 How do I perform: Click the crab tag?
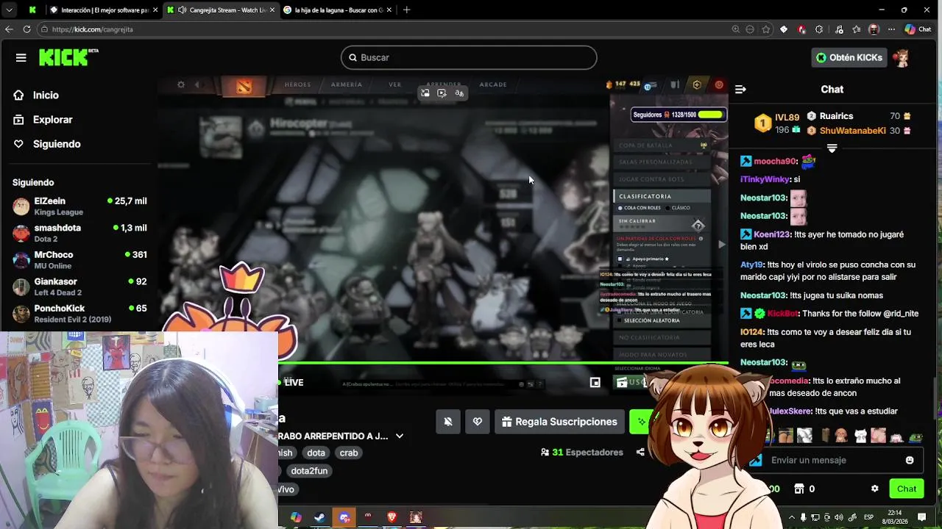(349, 453)
